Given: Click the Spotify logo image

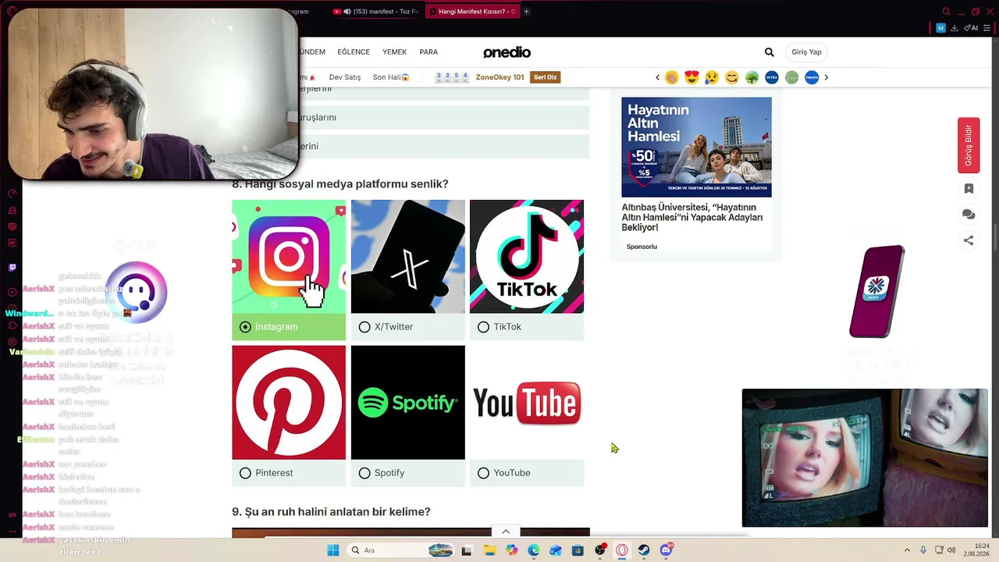Looking at the screenshot, I should [407, 403].
